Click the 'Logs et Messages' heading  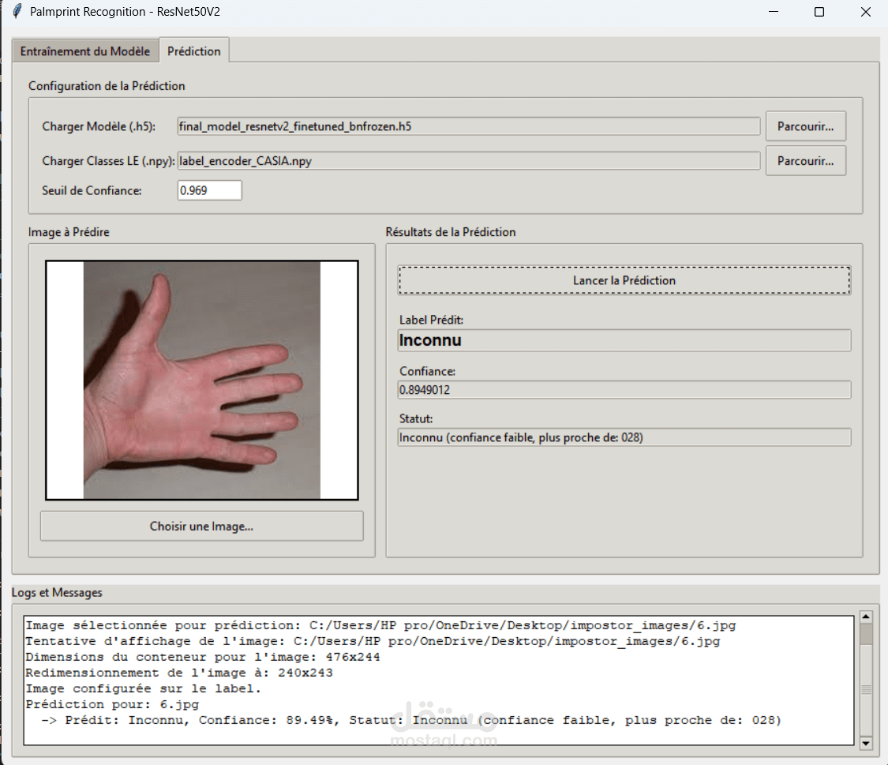pyautogui.click(x=57, y=592)
